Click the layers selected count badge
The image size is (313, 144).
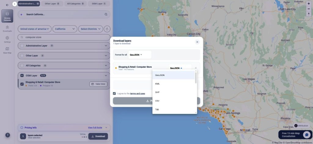coord(23,136)
